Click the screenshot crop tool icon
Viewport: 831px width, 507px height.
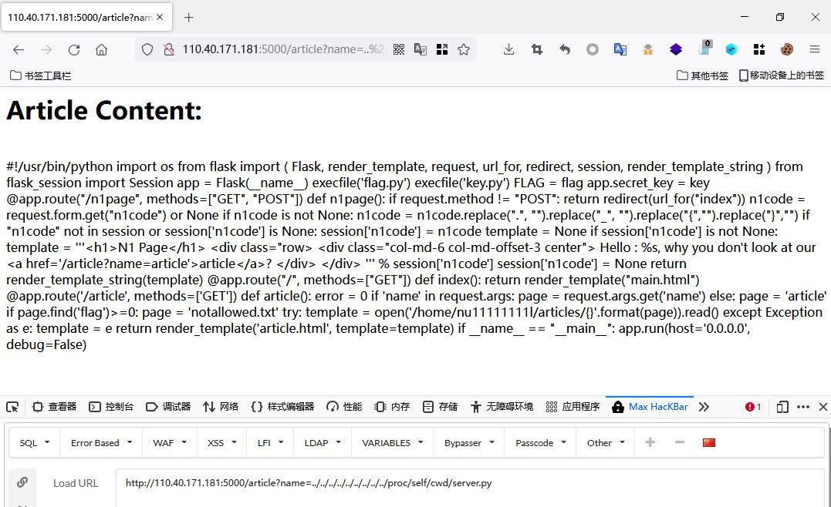click(x=537, y=50)
